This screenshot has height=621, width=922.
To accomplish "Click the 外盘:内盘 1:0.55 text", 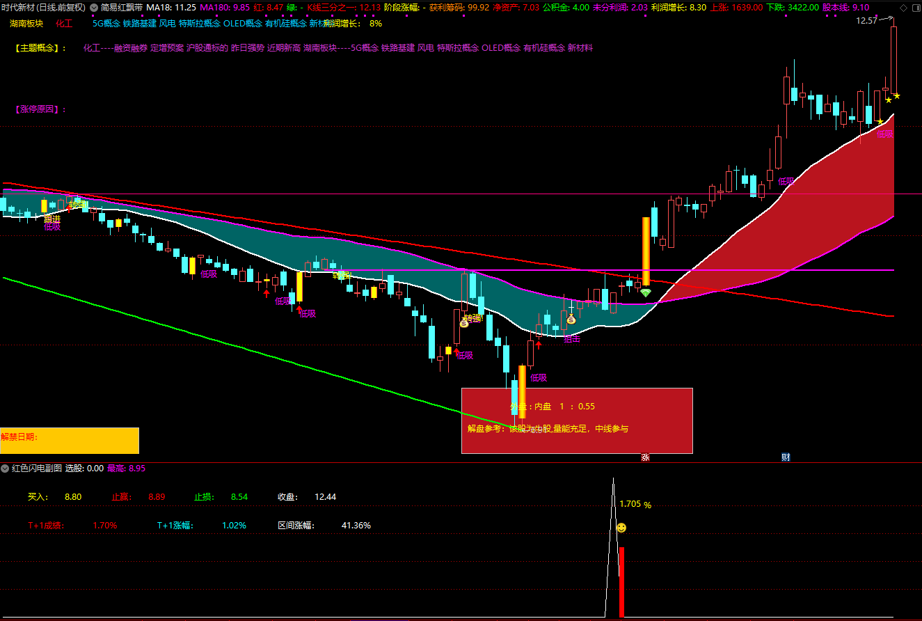I will click(x=552, y=407).
